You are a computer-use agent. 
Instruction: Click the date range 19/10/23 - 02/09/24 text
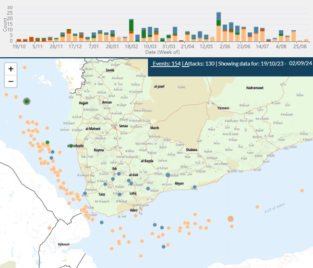[x=286, y=64]
